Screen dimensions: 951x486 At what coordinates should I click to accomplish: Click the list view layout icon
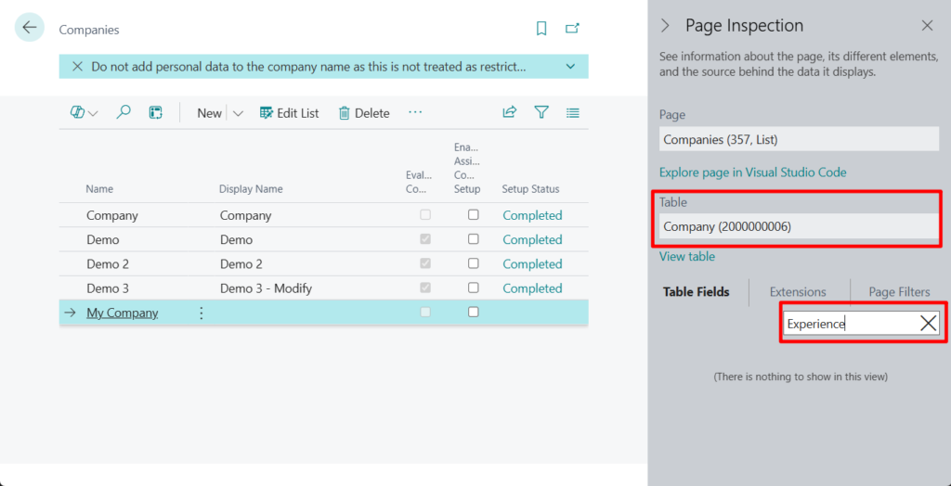(573, 112)
